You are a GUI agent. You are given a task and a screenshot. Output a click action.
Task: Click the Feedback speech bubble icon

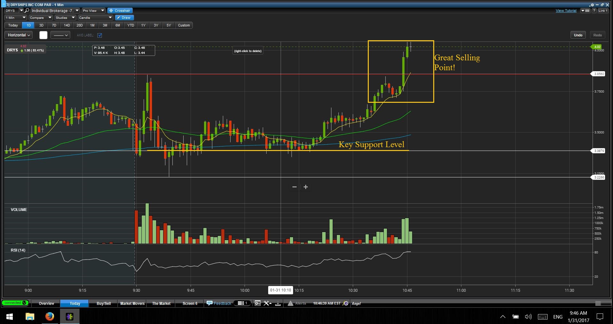(x=209, y=303)
